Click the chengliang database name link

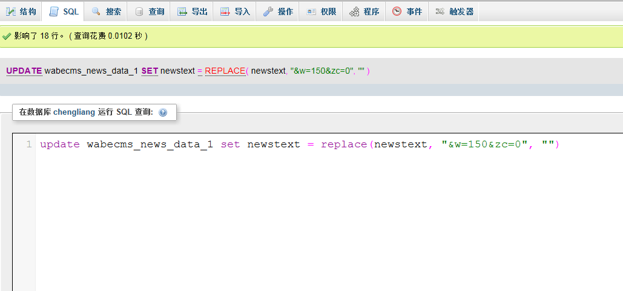(74, 112)
